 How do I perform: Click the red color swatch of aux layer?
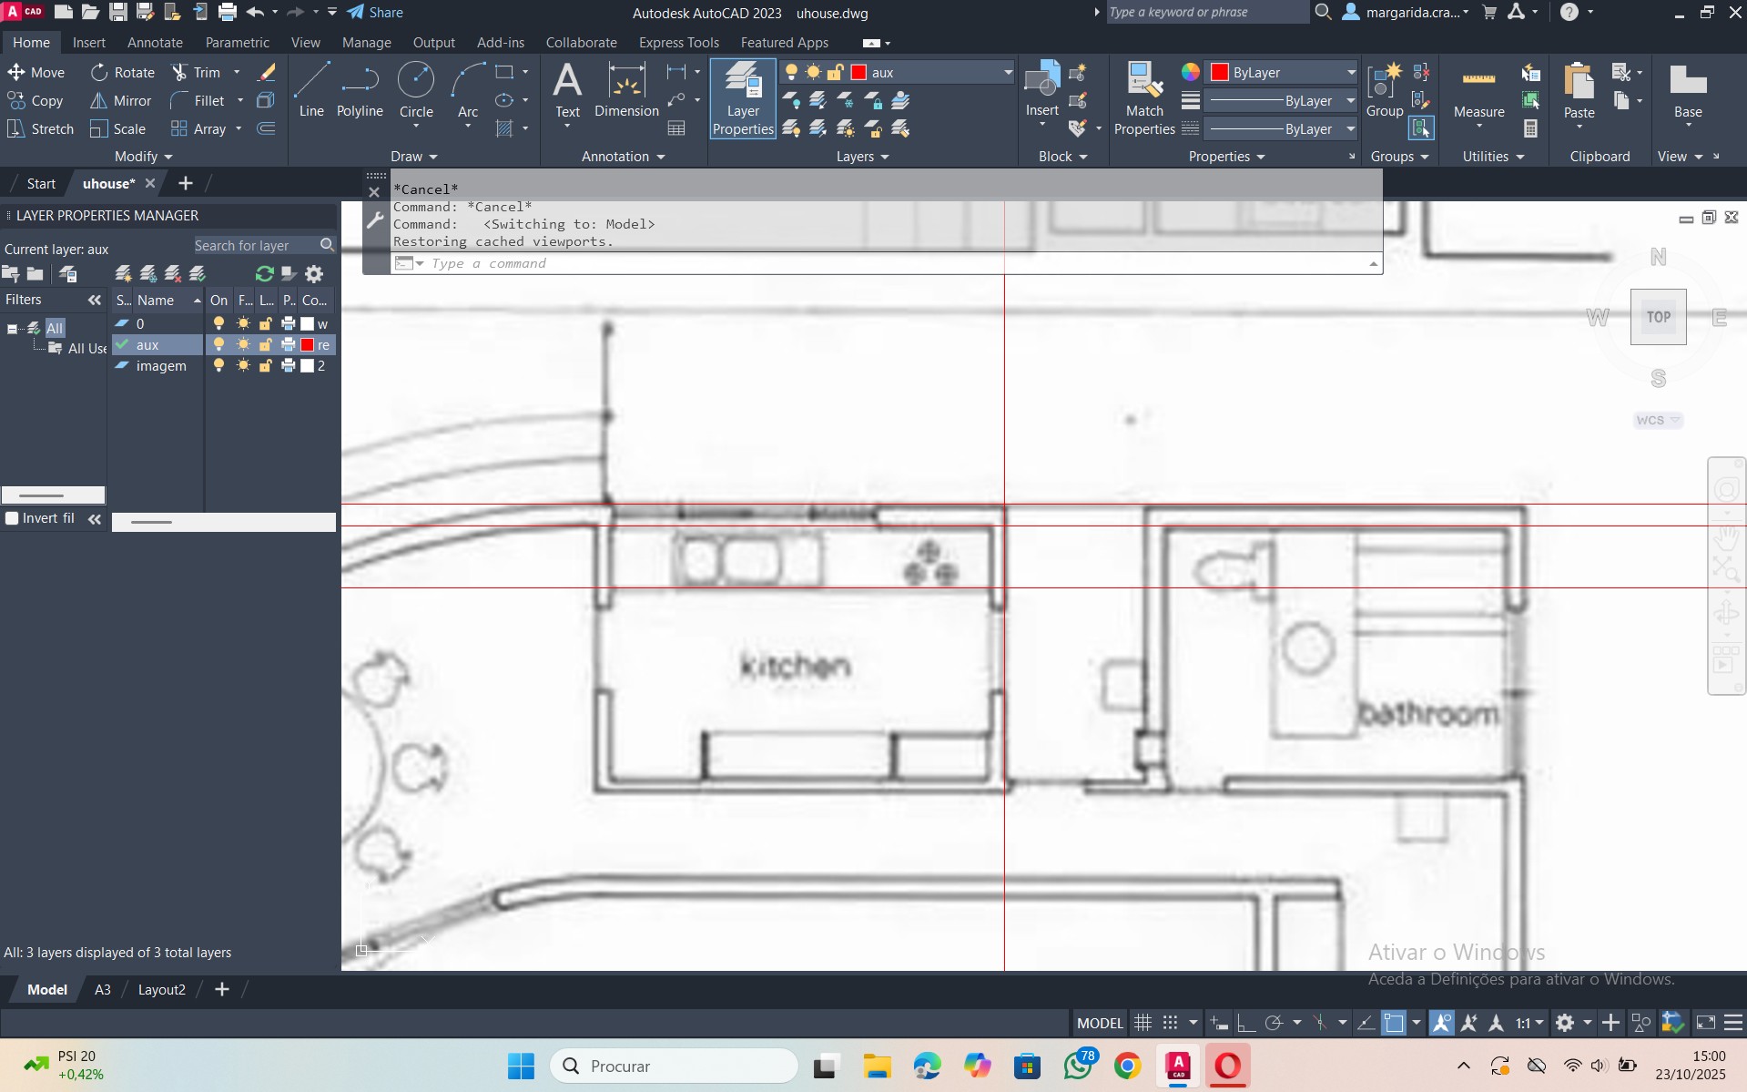click(x=308, y=345)
